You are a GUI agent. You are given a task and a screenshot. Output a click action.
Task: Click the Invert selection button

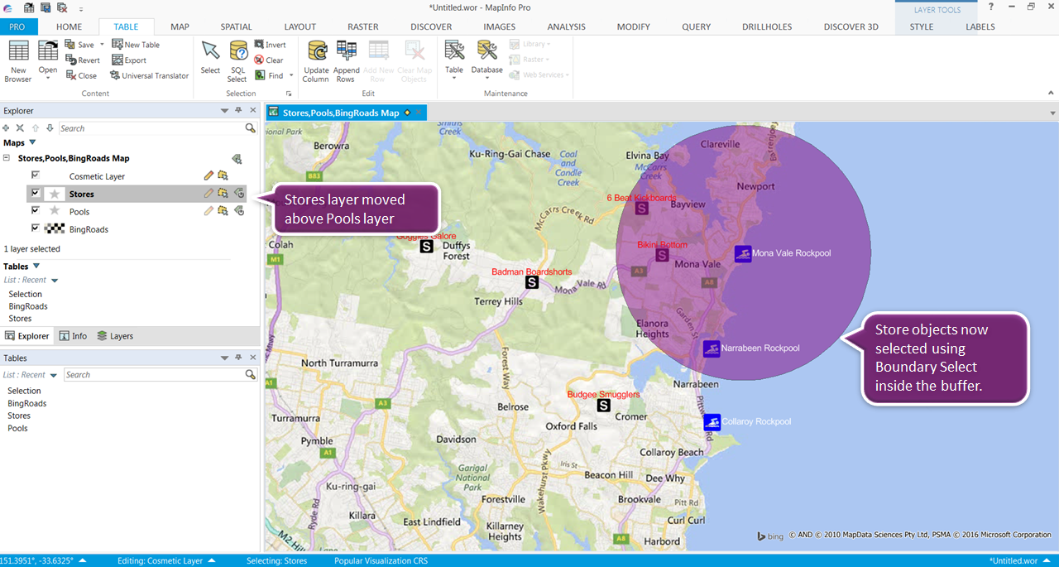(270, 45)
